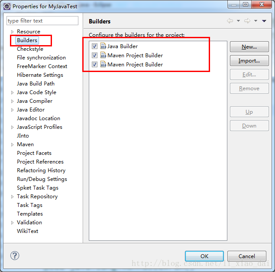Viewport: 275px width, 272px height.
Task: Open FreeMarker Context page
Action: point(42,66)
